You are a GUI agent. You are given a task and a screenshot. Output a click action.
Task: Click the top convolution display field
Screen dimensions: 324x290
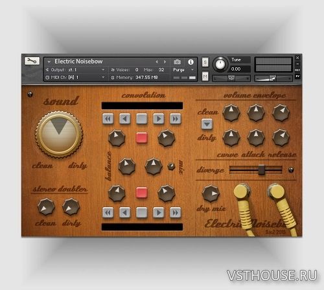[142, 106]
